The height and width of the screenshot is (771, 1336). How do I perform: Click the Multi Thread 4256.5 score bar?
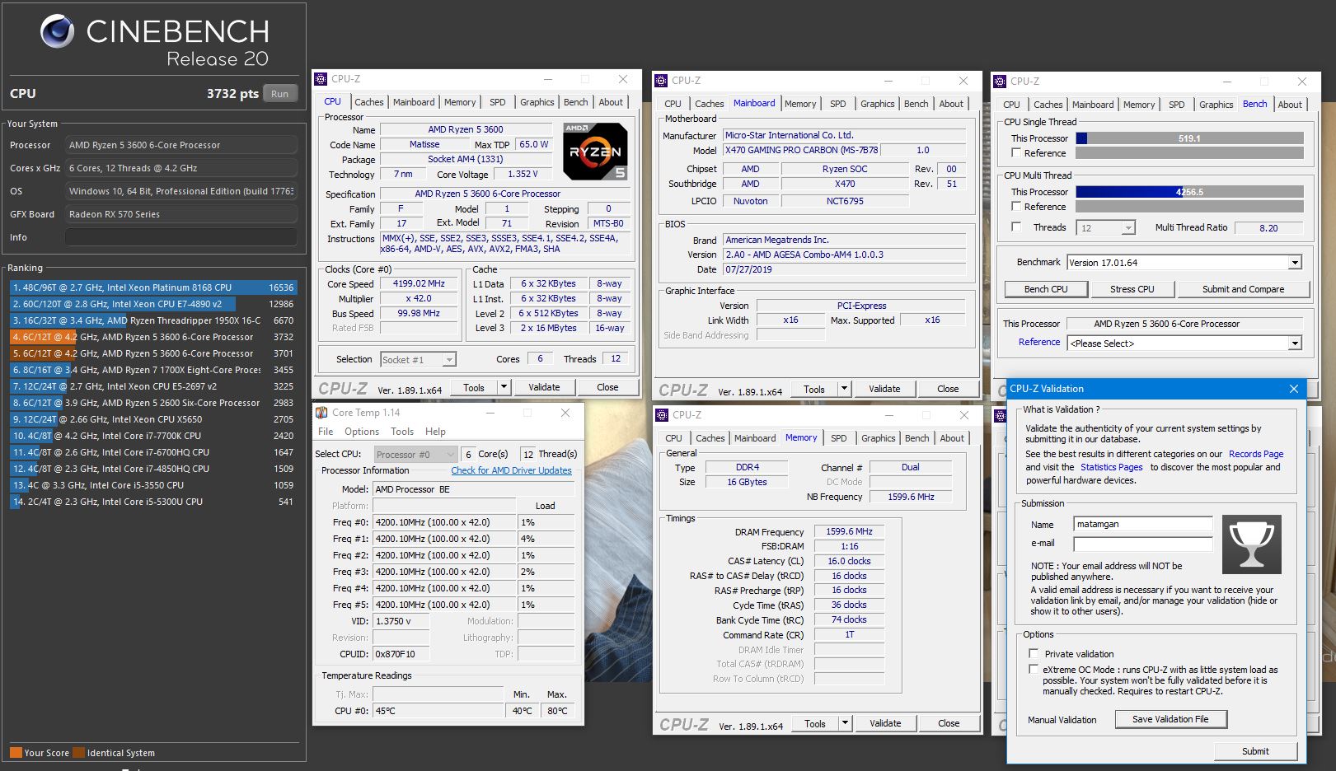[1189, 192]
